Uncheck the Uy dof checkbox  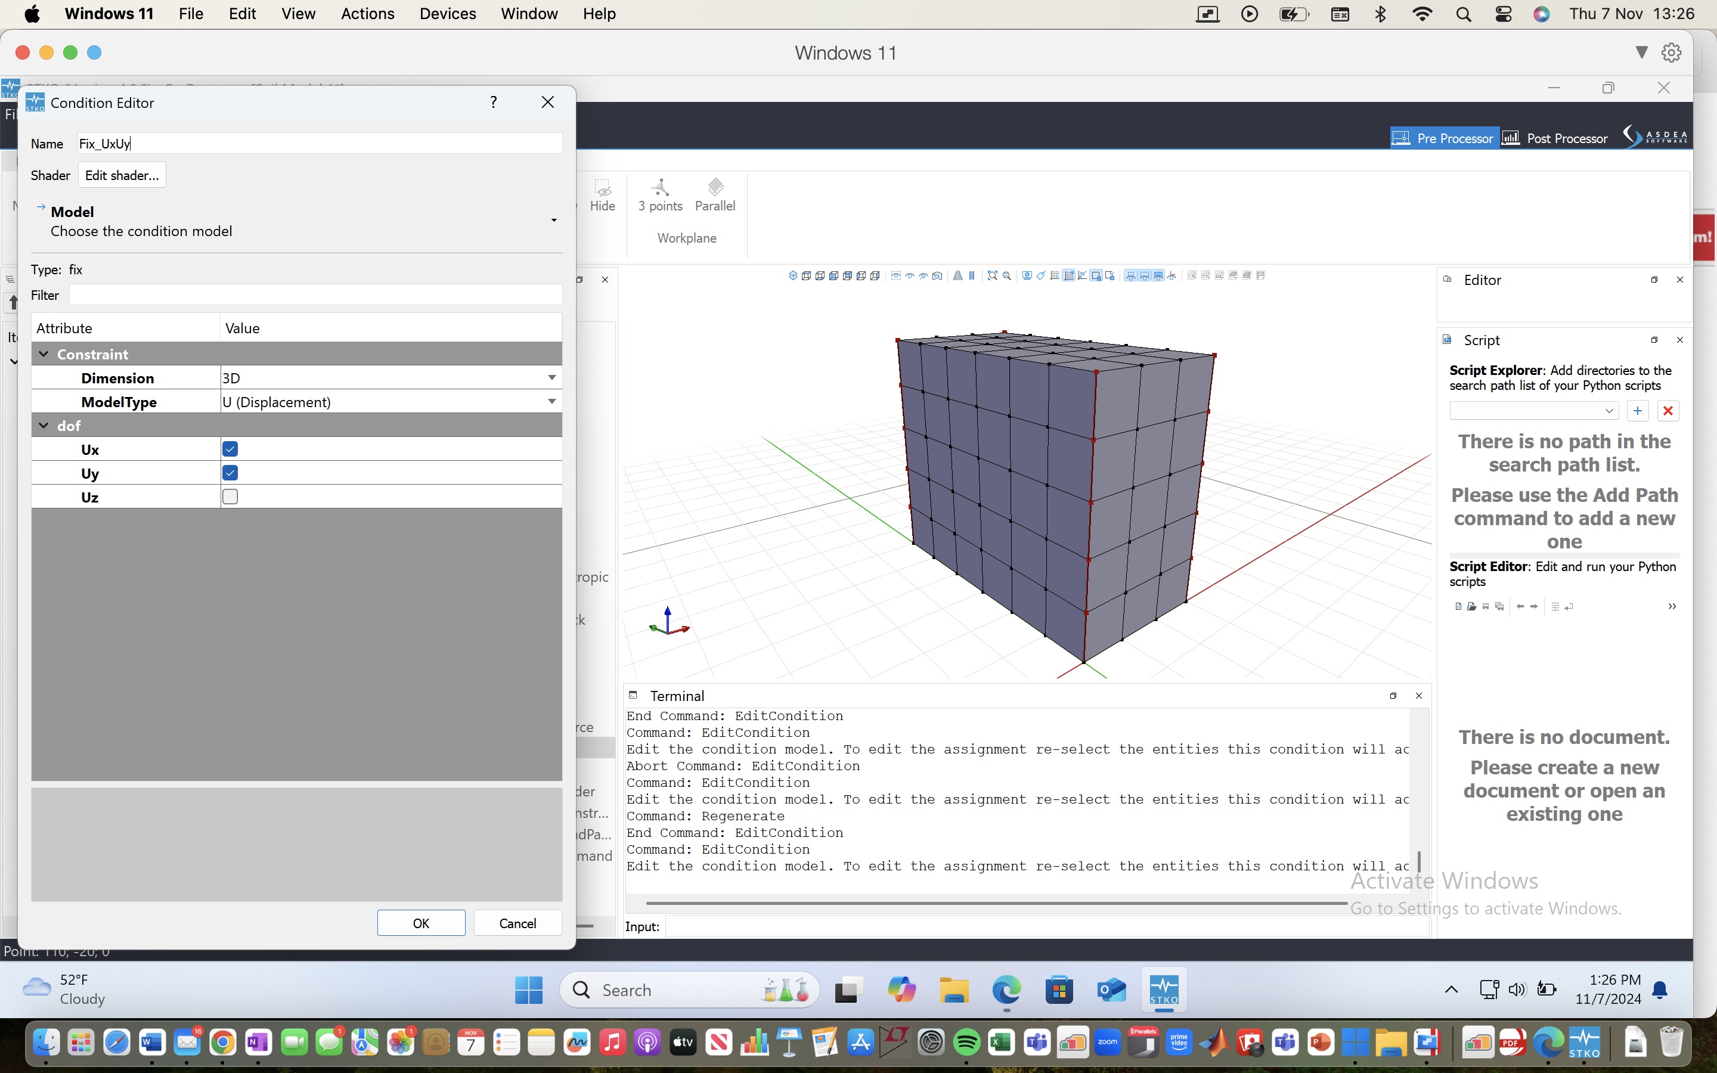[230, 473]
